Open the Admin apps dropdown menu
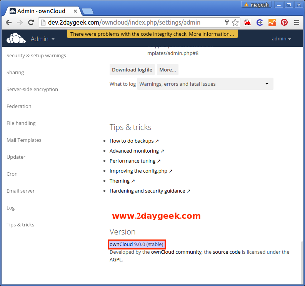This screenshot has height=286, width=305. (x=42, y=39)
